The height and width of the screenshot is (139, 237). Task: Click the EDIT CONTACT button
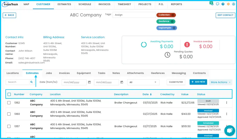pyautogui.click(x=225, y=15)
